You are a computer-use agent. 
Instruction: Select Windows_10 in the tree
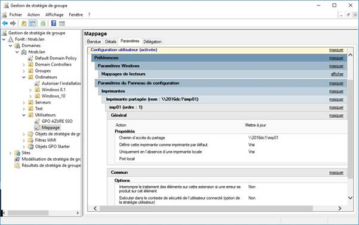pos(53,96)
